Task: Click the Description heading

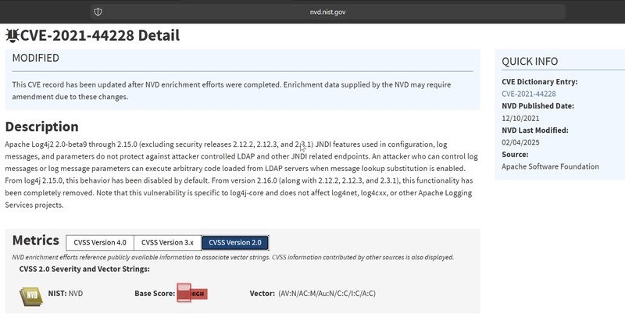Action: pos(42,127)
